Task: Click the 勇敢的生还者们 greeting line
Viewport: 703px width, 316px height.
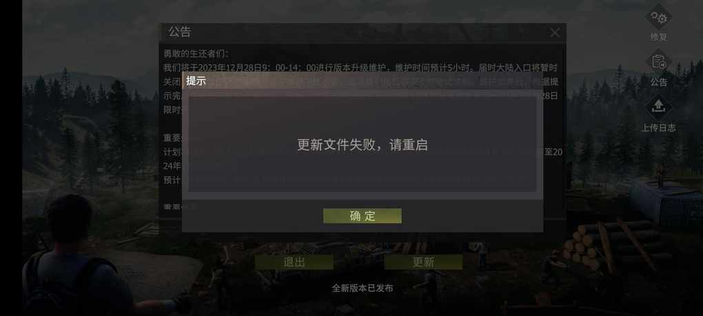Action: pyautogui.click(x=196, y=54)
